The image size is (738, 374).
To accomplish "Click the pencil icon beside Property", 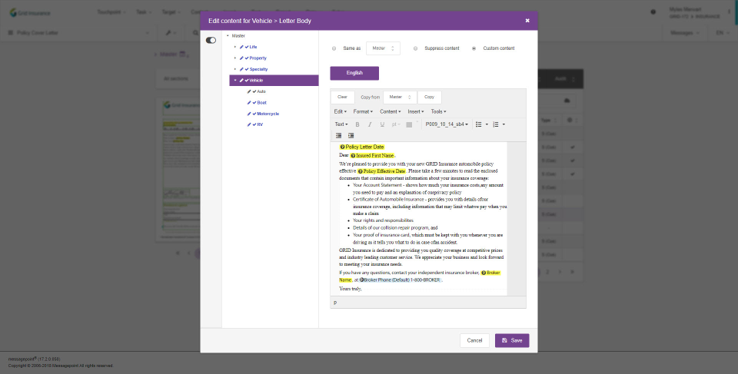I will point(241,58).
